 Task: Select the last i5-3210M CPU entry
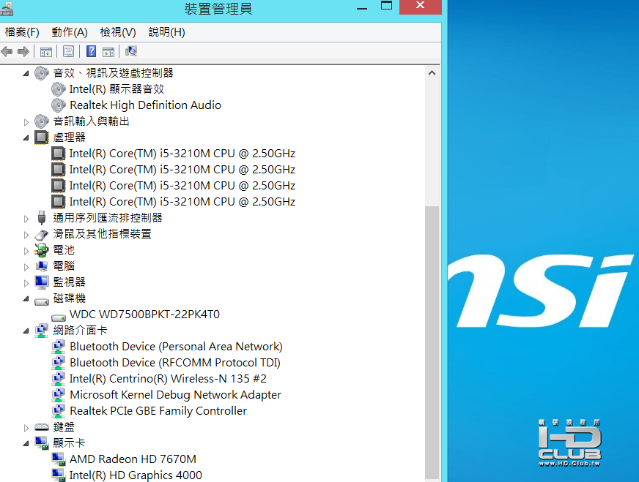(182, 202)
